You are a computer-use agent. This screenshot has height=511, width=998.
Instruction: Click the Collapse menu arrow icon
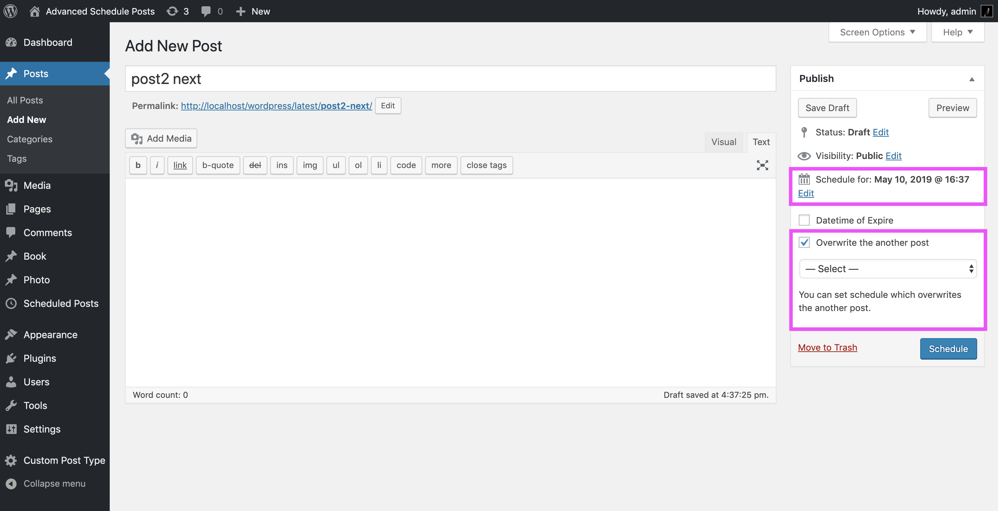pos(11,483)
